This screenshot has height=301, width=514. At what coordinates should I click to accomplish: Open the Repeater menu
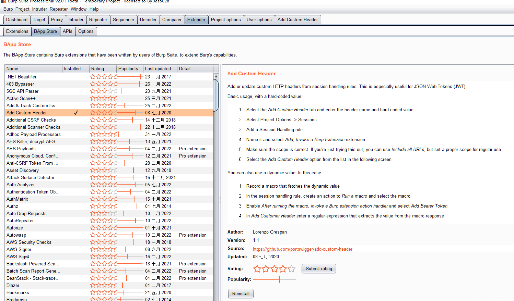(x=59, y=9)
